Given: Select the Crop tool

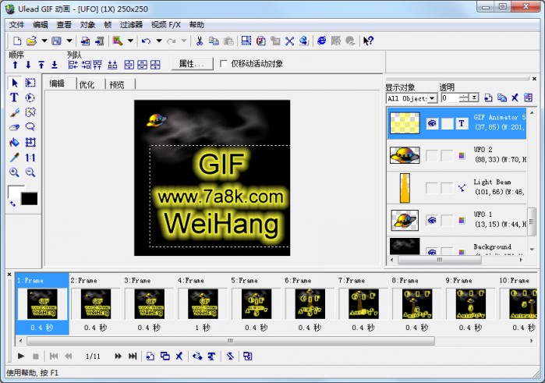Looking at the screenshot, I should 30,142.
